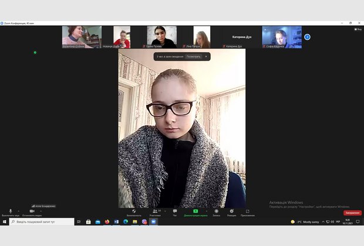The image size is (364, 246).
Task: Select Sofia's blue-lit video thumbnail
Action: (x=282, y=37)
